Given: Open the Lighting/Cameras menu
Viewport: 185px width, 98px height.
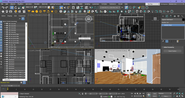Looking at the screenshot, I should point(55,4).
